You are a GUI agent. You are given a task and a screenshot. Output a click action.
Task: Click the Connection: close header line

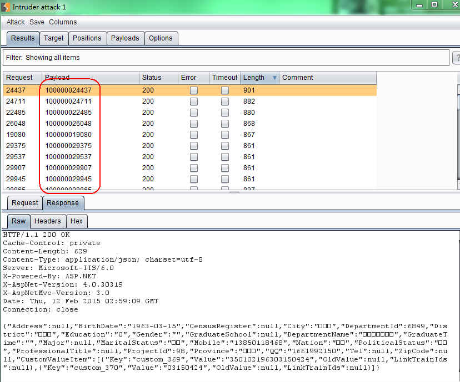[x=41, y=310]
